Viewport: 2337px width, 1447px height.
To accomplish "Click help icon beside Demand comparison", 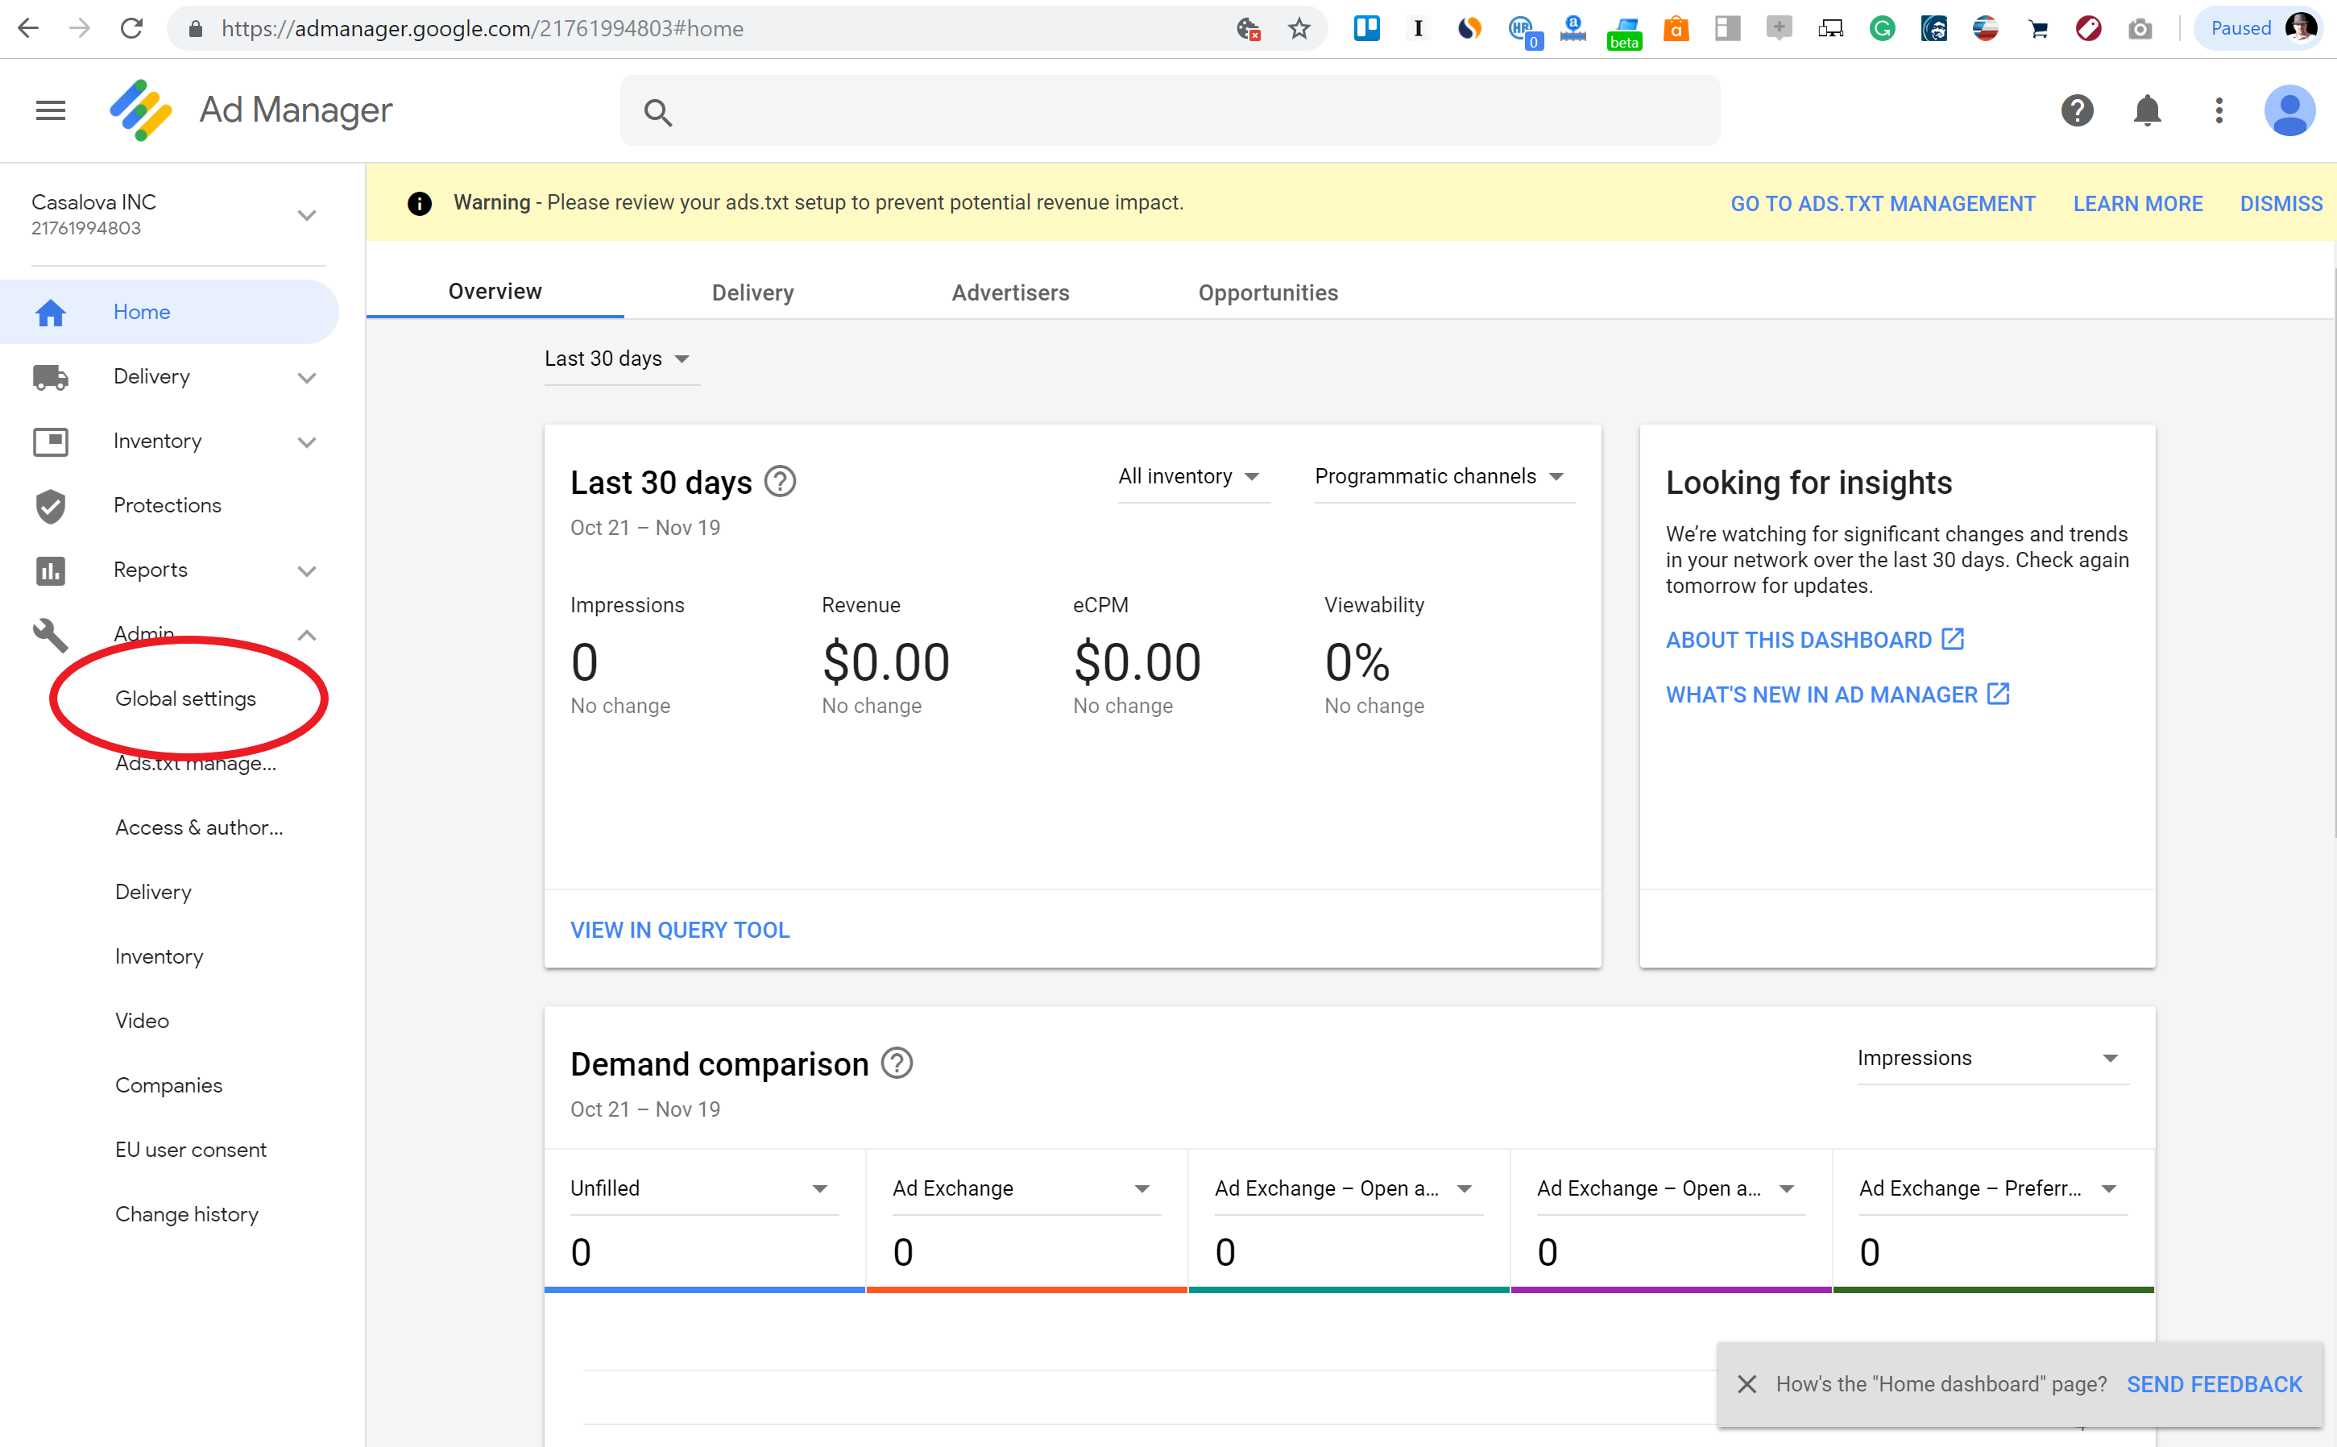I will (897, 1063).
